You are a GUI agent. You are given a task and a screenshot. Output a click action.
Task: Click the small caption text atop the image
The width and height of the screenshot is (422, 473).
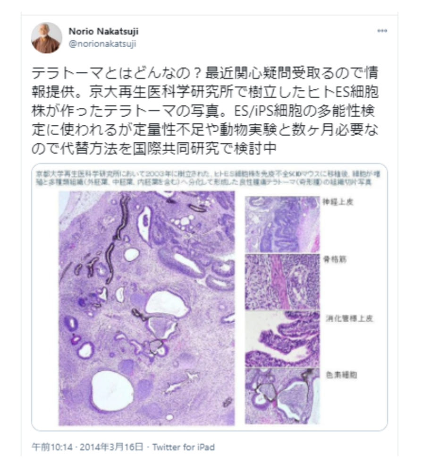coord(208,178)
